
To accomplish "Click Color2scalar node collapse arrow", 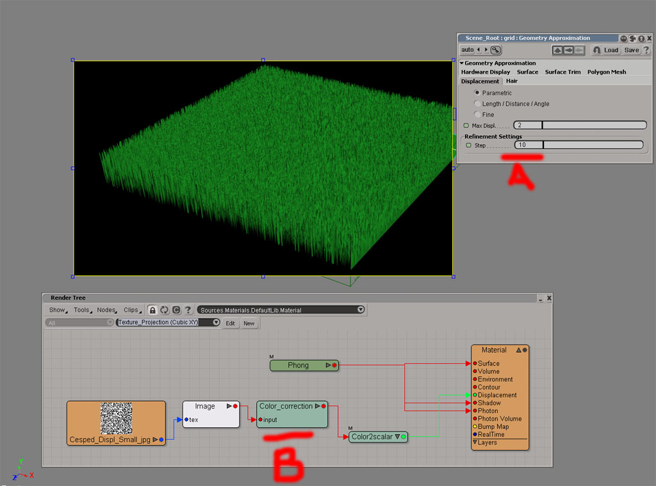I will (397, 437).
